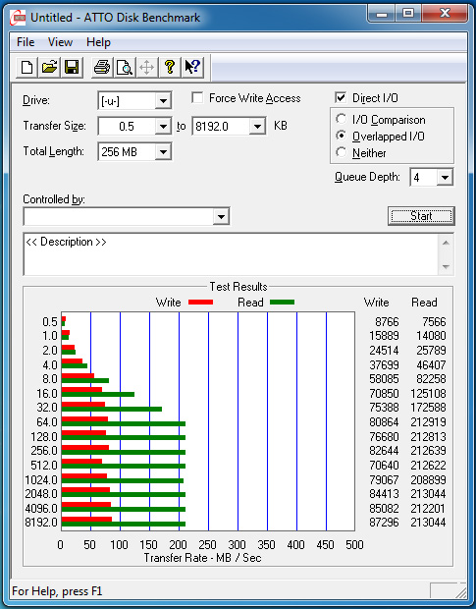Click the yellow question mark About icon
Screen dimensions: 476x609
click(x=170, y=67)
